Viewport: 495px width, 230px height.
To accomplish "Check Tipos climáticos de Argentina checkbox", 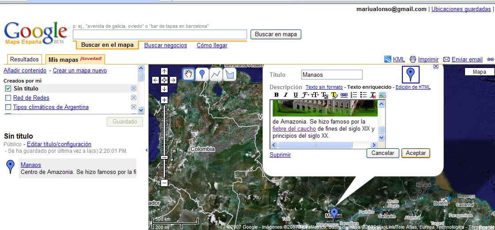I will (8, 107).
